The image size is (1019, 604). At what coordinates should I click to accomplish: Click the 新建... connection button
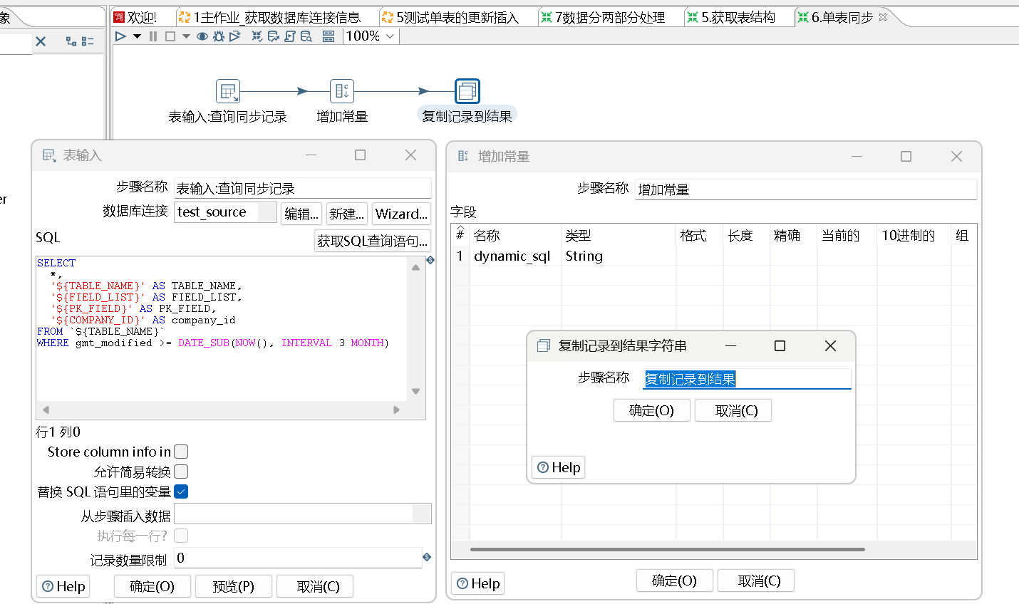[x=347, y=213]
